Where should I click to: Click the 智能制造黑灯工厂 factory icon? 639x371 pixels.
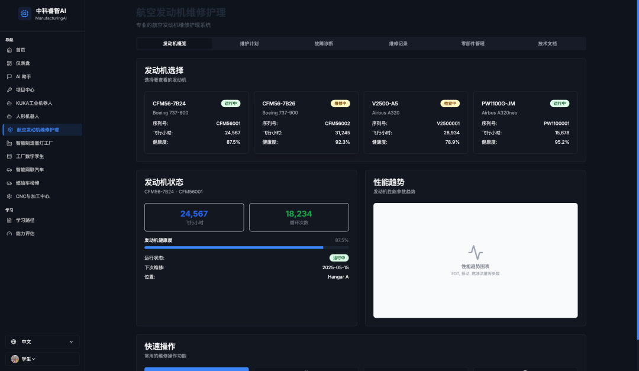pyautogui.click(x=9, y=143)
